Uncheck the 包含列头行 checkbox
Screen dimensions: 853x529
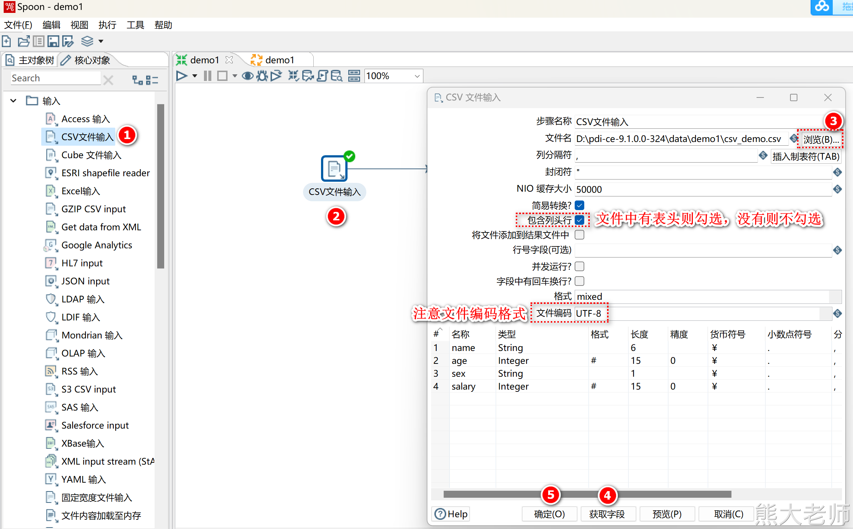[x=579, y=220]
